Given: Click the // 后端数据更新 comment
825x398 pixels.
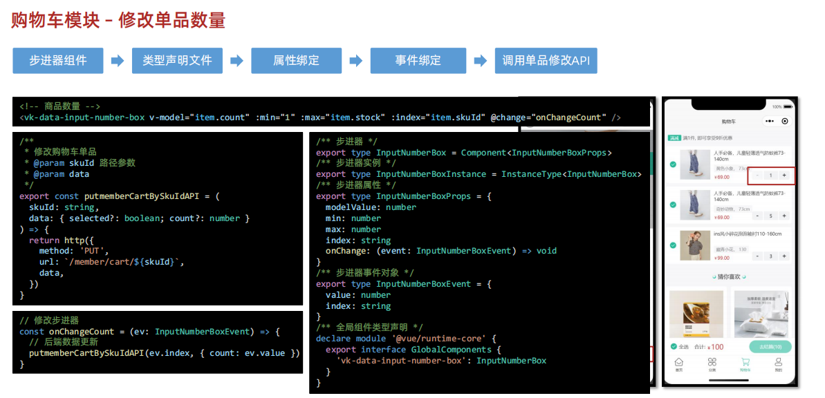Looking at the screenshot, I should [x=64, y=343].
